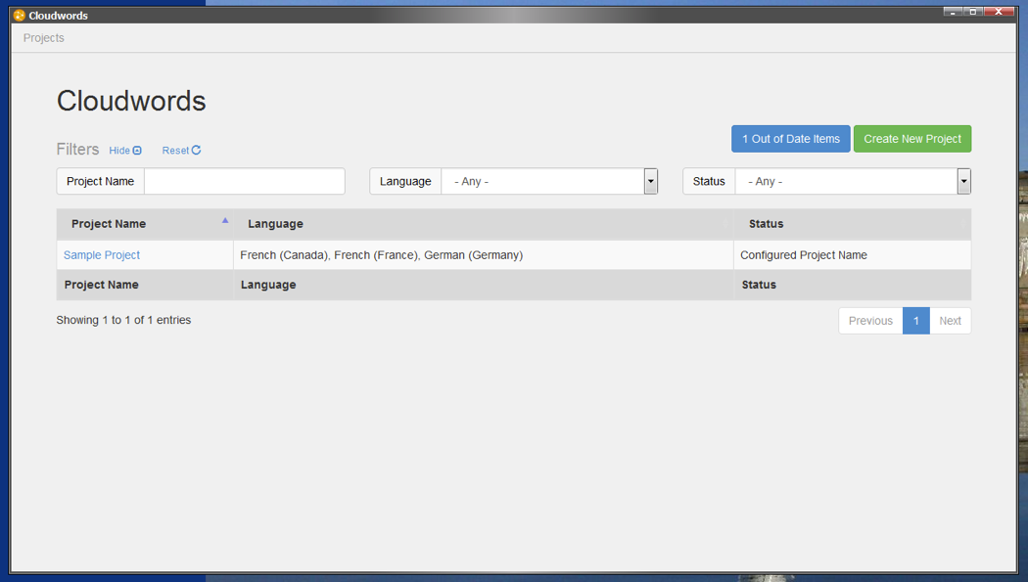Maximize the Cloudwords window
This screenshot has width=1028, height=582.
pyautogui.click(x=973, y=12)
